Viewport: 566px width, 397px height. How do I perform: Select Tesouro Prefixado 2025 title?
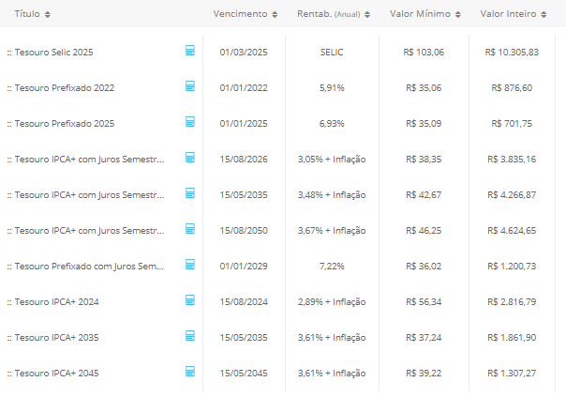(x=61, y=124)
